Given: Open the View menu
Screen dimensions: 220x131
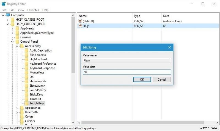Looking at the screenshot, I should coord(21,10).
